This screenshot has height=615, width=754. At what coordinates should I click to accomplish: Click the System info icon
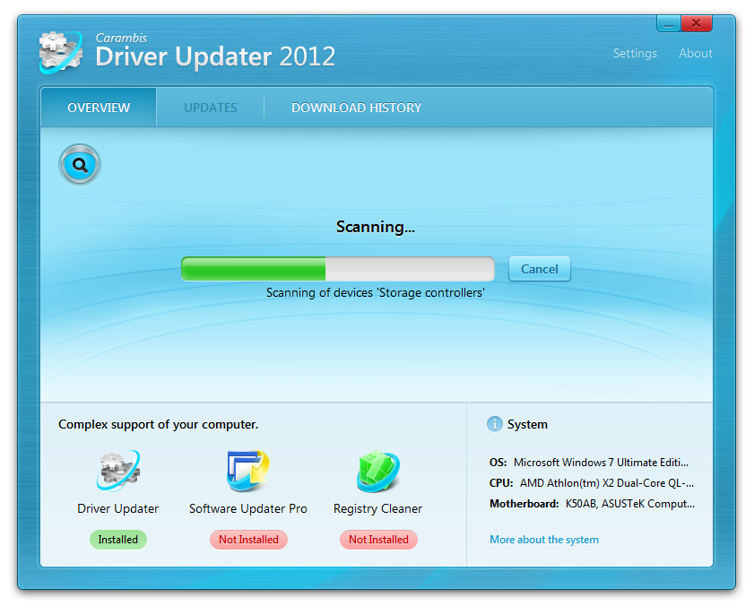pos(494,424)
